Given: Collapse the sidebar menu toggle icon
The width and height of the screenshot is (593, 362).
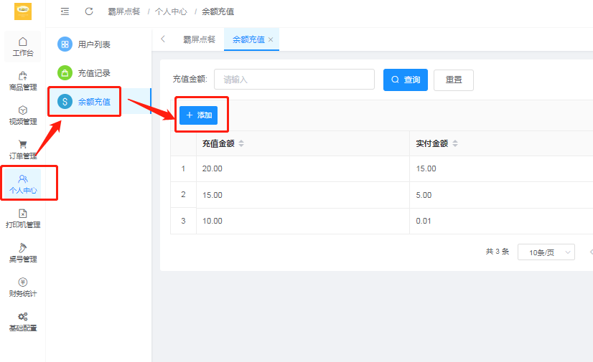Looking at the screenshot, I should (x=65, y=11).
